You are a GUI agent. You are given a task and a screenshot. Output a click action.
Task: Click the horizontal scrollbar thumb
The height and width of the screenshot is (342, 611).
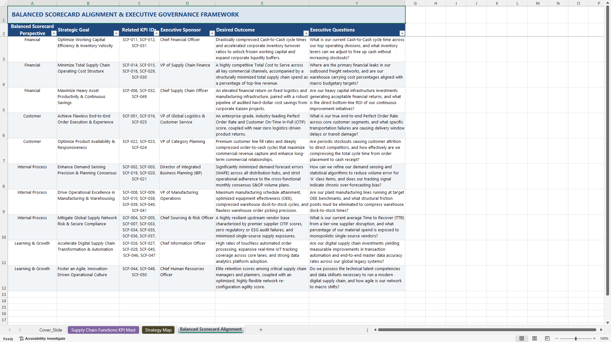(x=487, y=330)
